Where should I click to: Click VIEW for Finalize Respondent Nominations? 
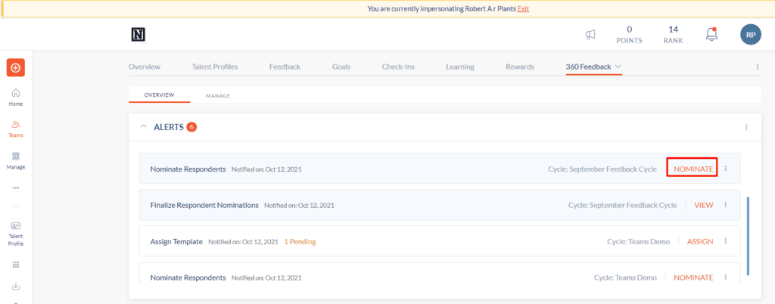pyautogui.click(x=704, y=205)
